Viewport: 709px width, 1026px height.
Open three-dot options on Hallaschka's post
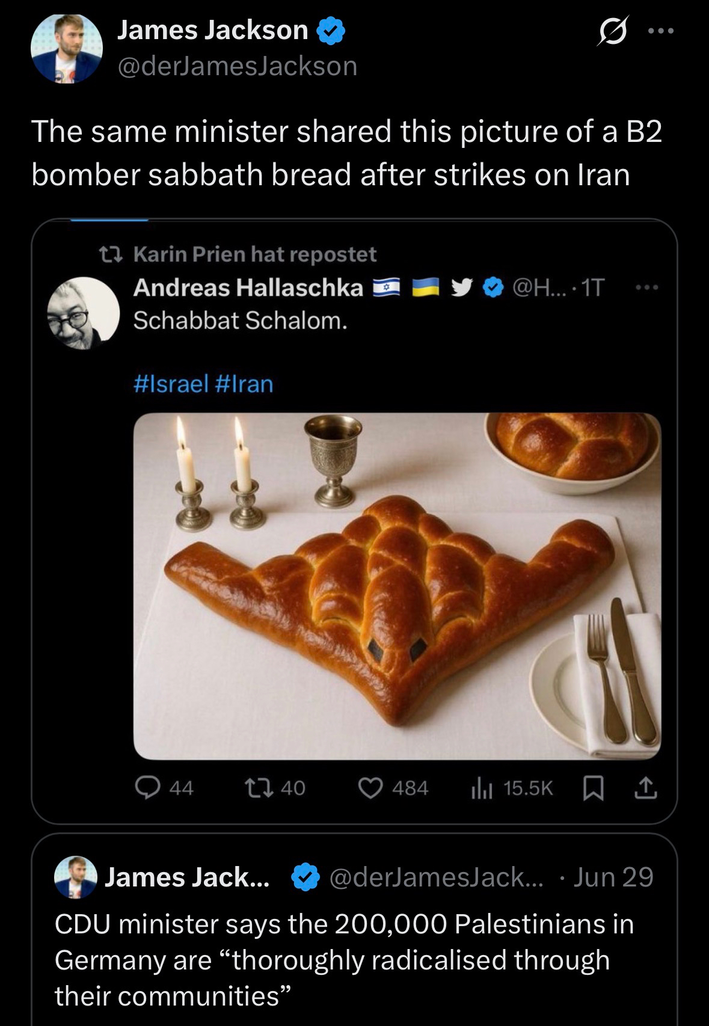pyautogui.click(x=647, y=288)
